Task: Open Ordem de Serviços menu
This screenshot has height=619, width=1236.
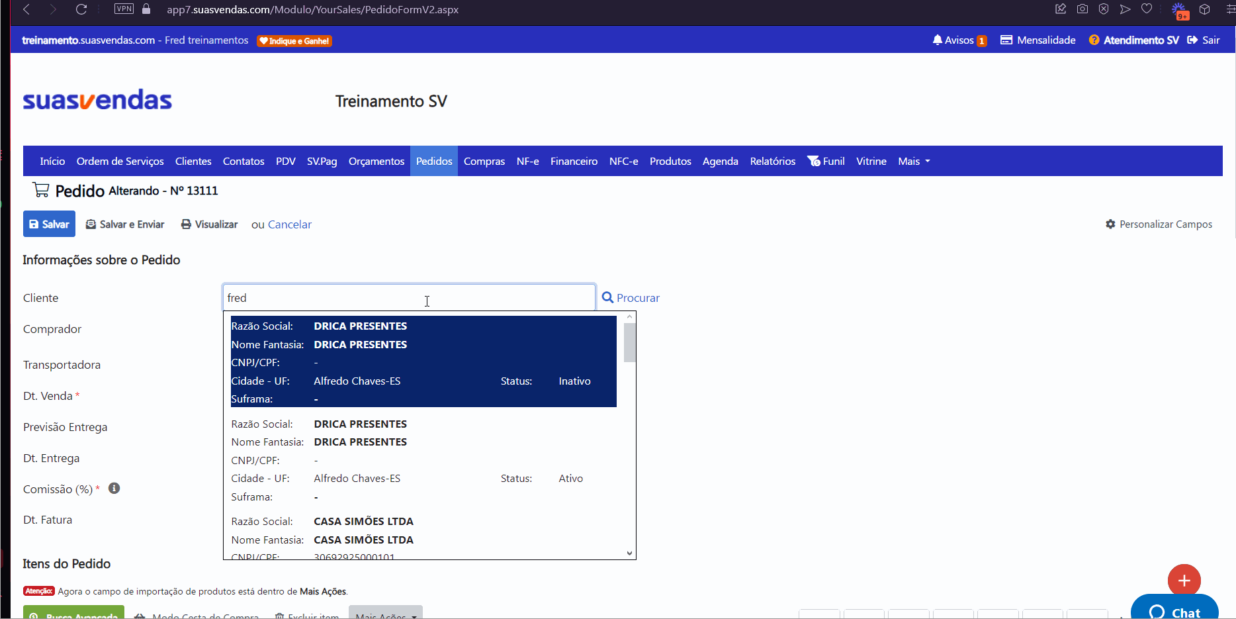Action: pos(120,161)
